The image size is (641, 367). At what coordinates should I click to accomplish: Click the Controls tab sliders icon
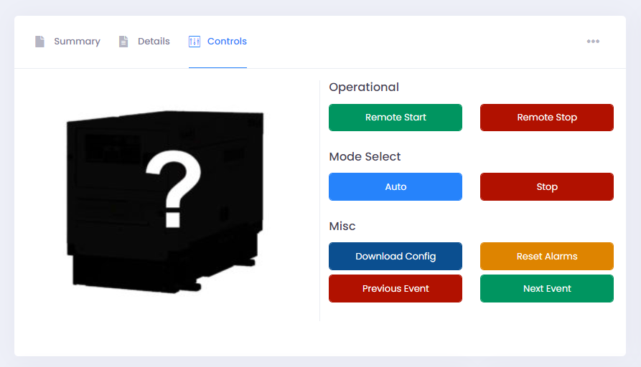coord(195,42)
